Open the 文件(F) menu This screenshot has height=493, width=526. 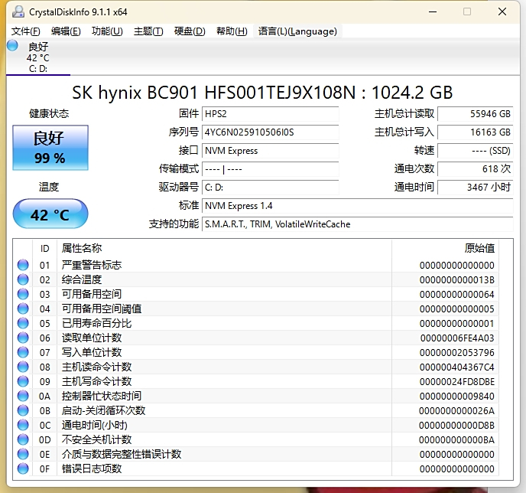26,31
